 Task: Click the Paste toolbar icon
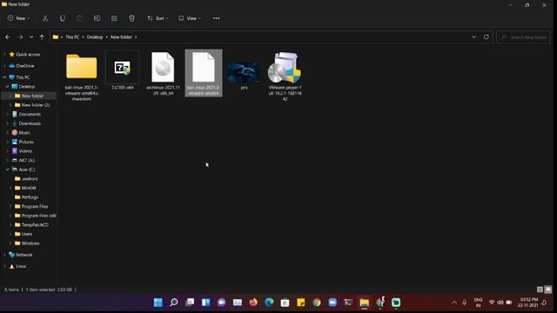point(79,18)
